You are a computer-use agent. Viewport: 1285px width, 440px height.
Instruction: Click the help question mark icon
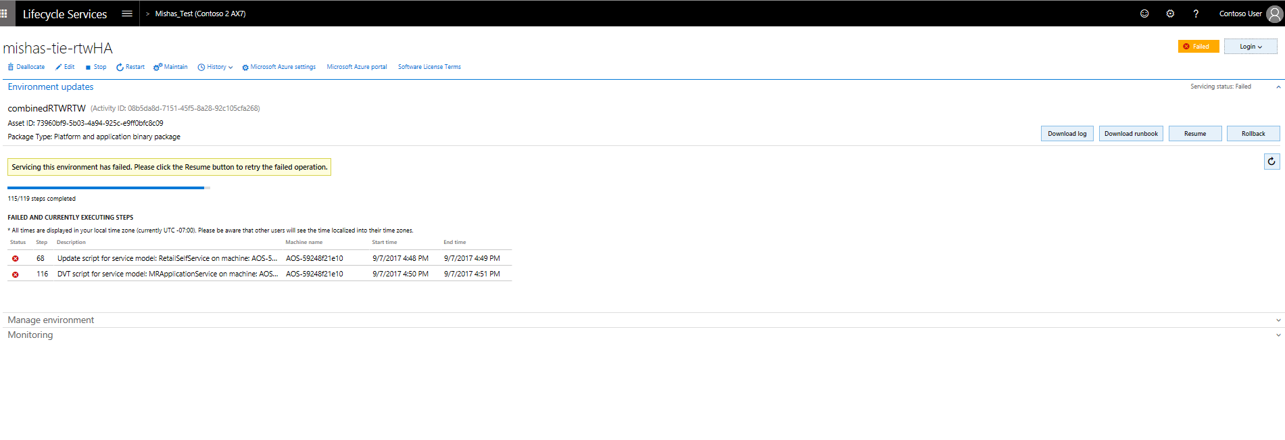click(x=1196, y=14)
